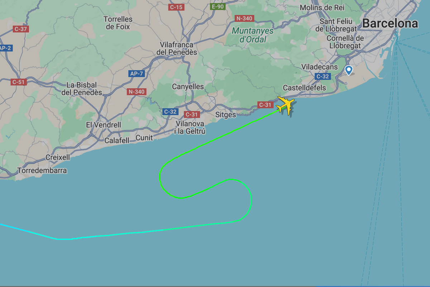Click the C-15 road shield
The height and width of the screenshot is (287, 430).
tap(176, 7)
